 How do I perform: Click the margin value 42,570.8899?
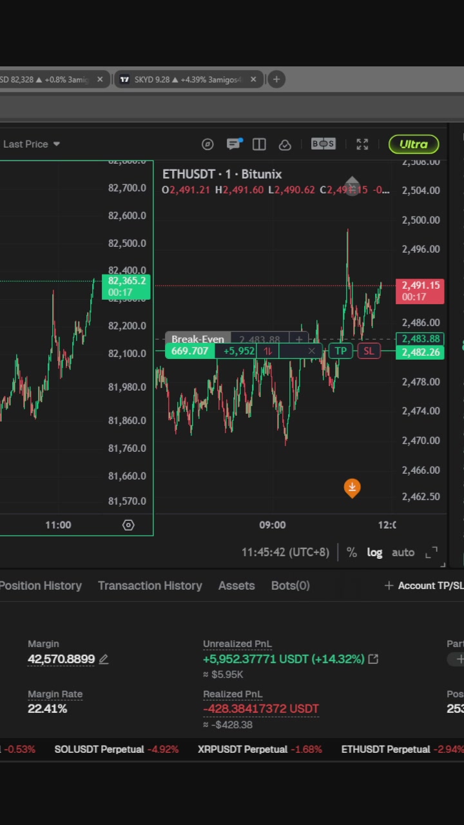(61, 659)
